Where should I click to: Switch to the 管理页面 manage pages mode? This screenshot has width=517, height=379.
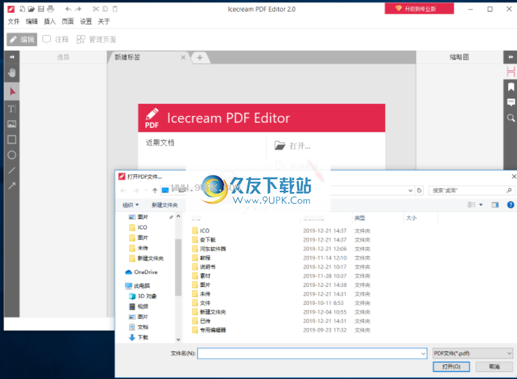click(96, 40)
